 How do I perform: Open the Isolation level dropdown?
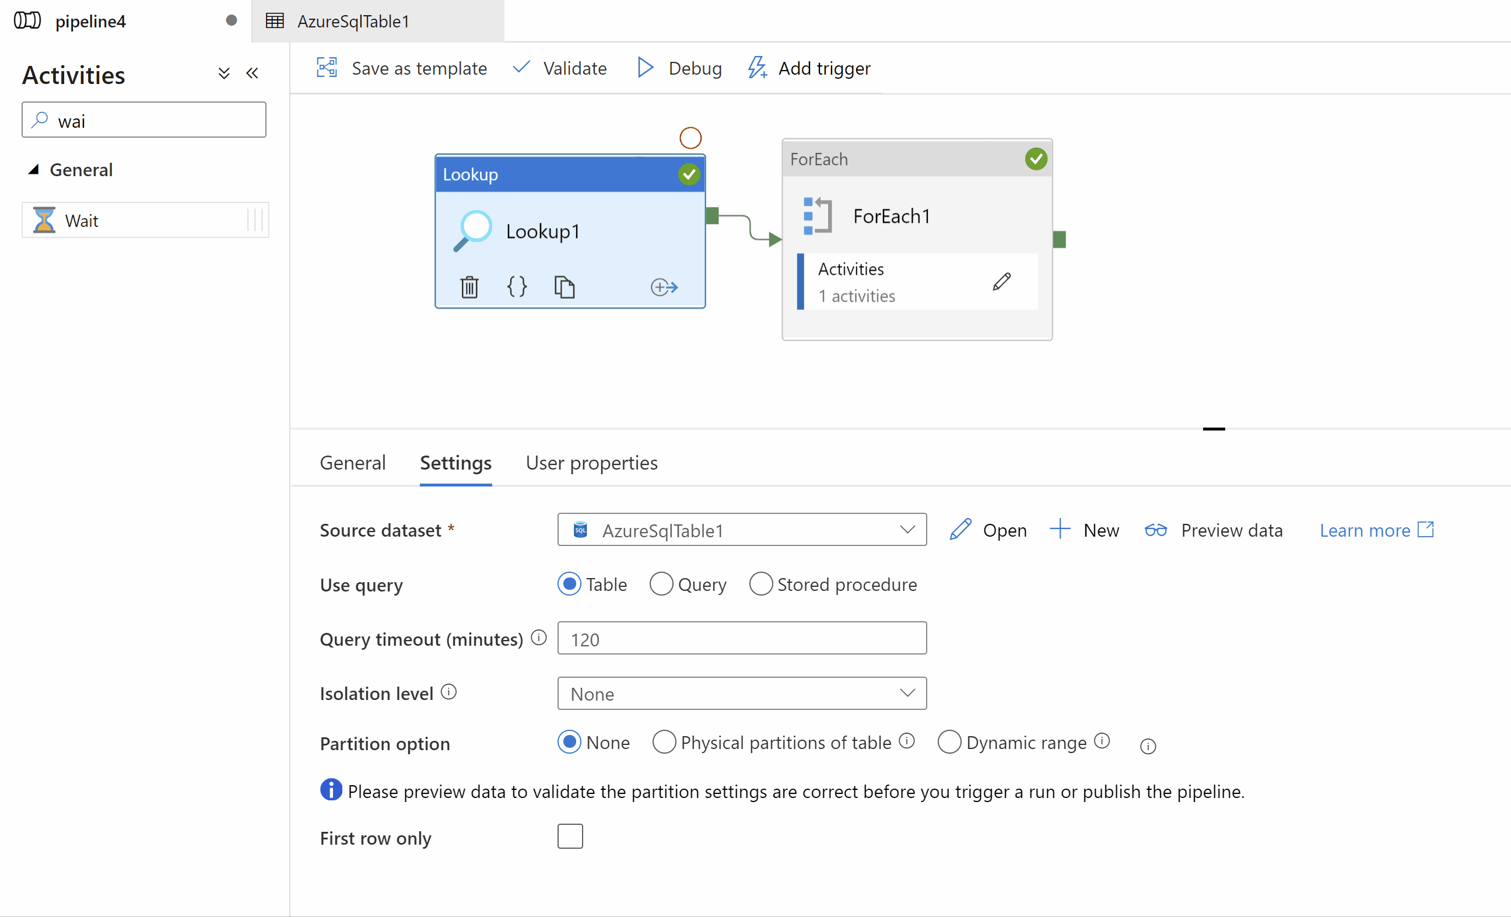(742, 694)
